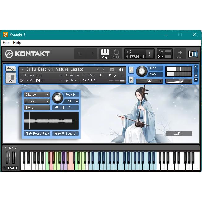Click the 如声 ReasonAudio button
Viewport: 202px width, 202px height.
click(37, 134)
